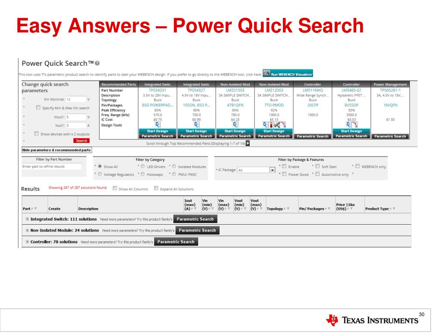The height and width of the screenshot is (335, 447).
Task: Tick the Automotive only checkbox
Action: [317, 174]
